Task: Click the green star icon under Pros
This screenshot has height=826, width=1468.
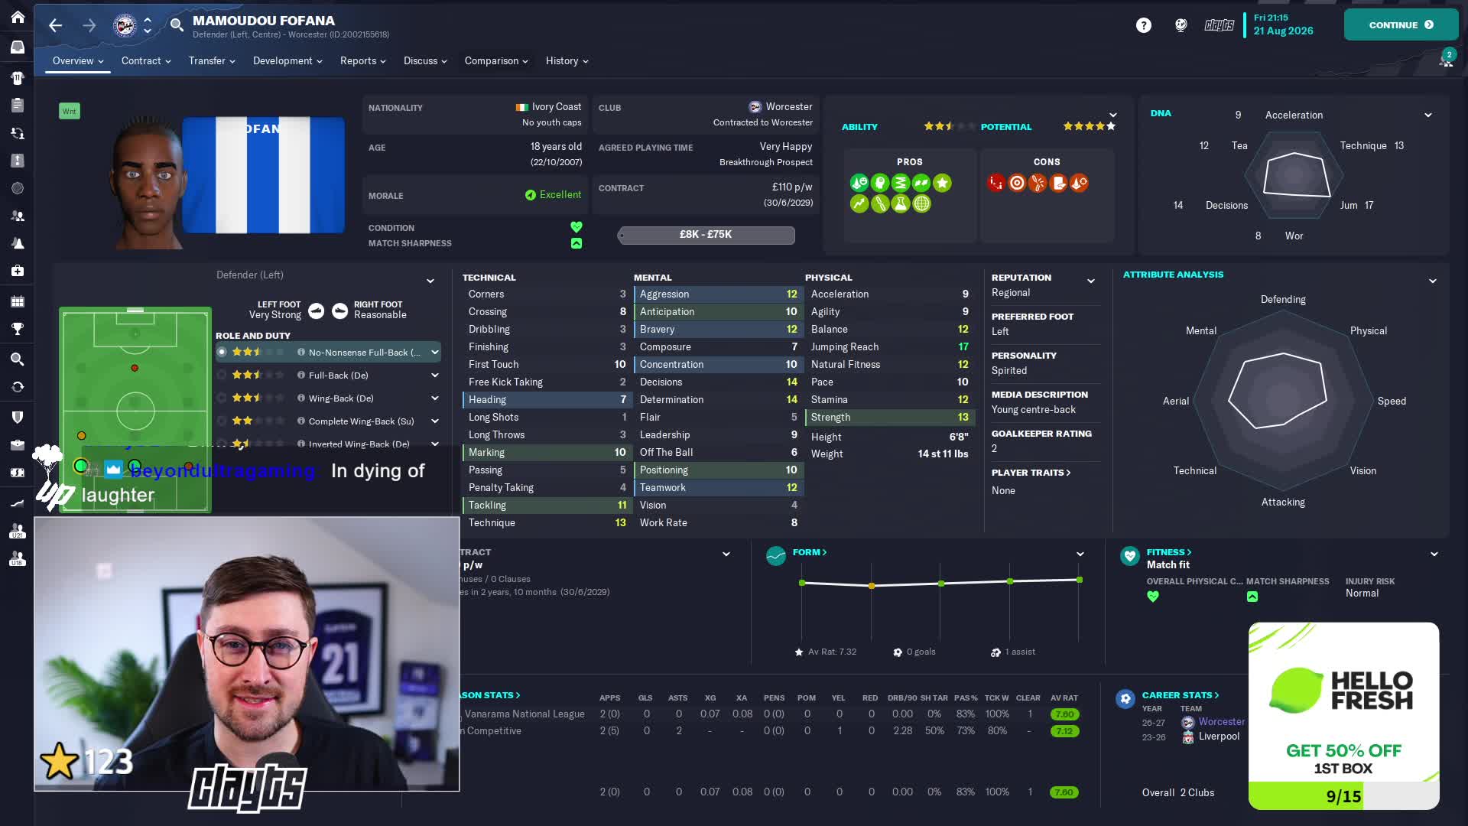Action: 942,183
